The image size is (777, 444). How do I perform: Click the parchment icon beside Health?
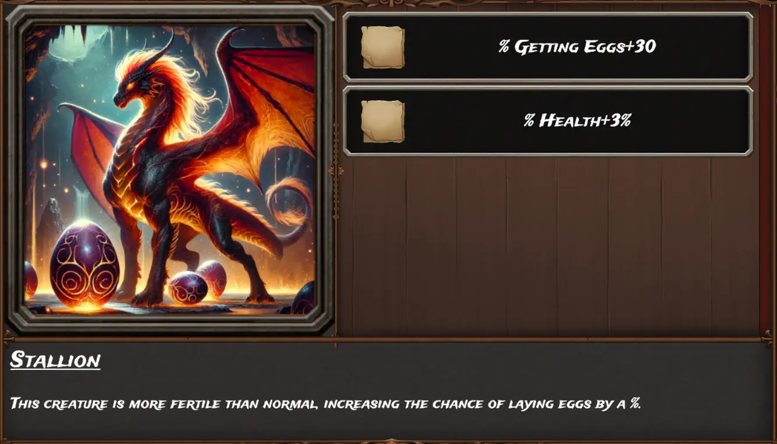[383, 121]
